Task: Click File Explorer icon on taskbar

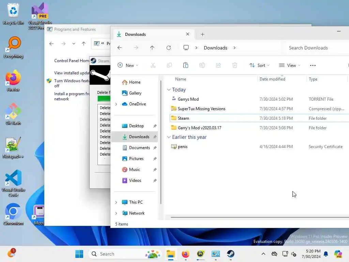Action: coord(171,254)
